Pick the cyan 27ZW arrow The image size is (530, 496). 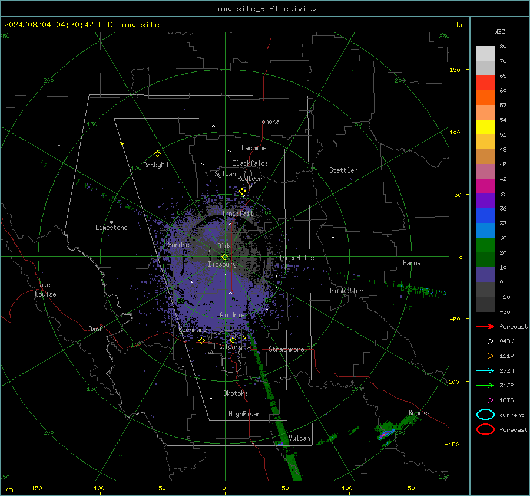(485, 371)
